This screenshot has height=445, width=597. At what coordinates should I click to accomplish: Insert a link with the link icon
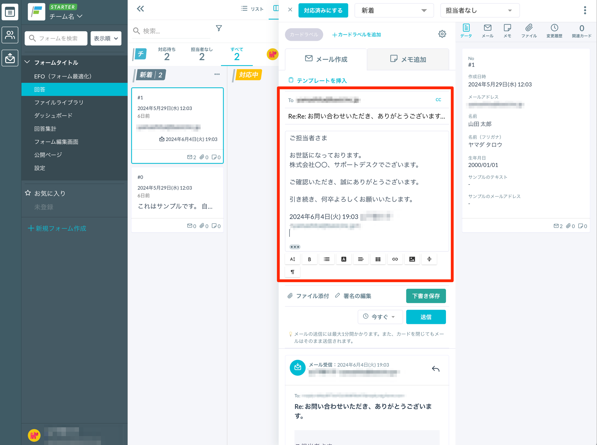[x=395, y=259]
